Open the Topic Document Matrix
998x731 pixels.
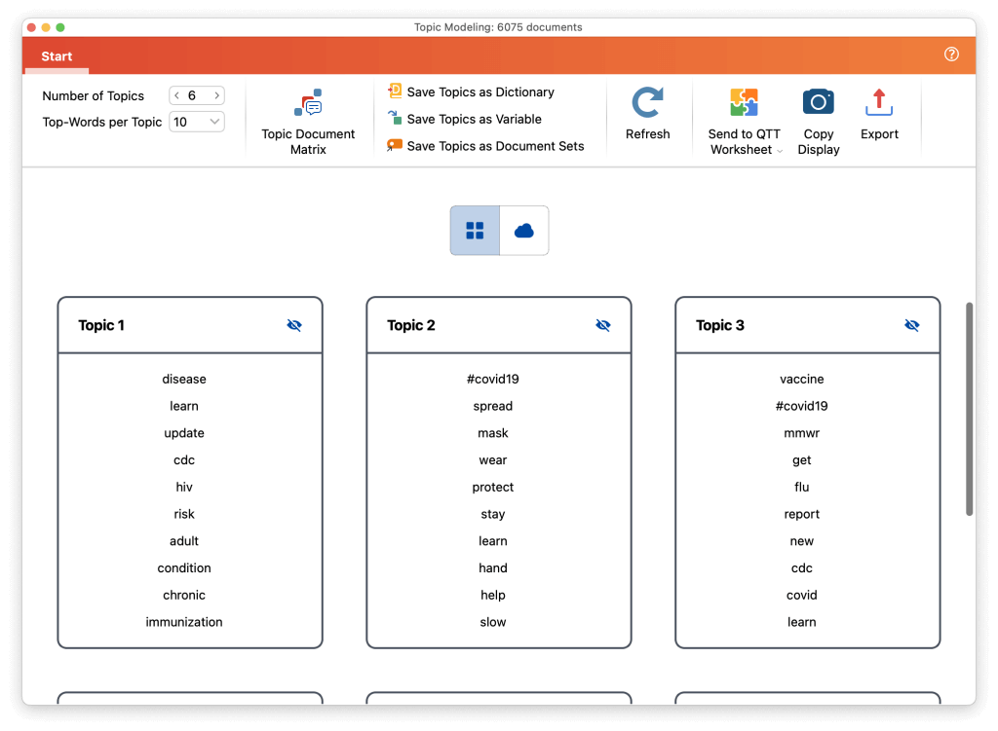pos(309,119)
